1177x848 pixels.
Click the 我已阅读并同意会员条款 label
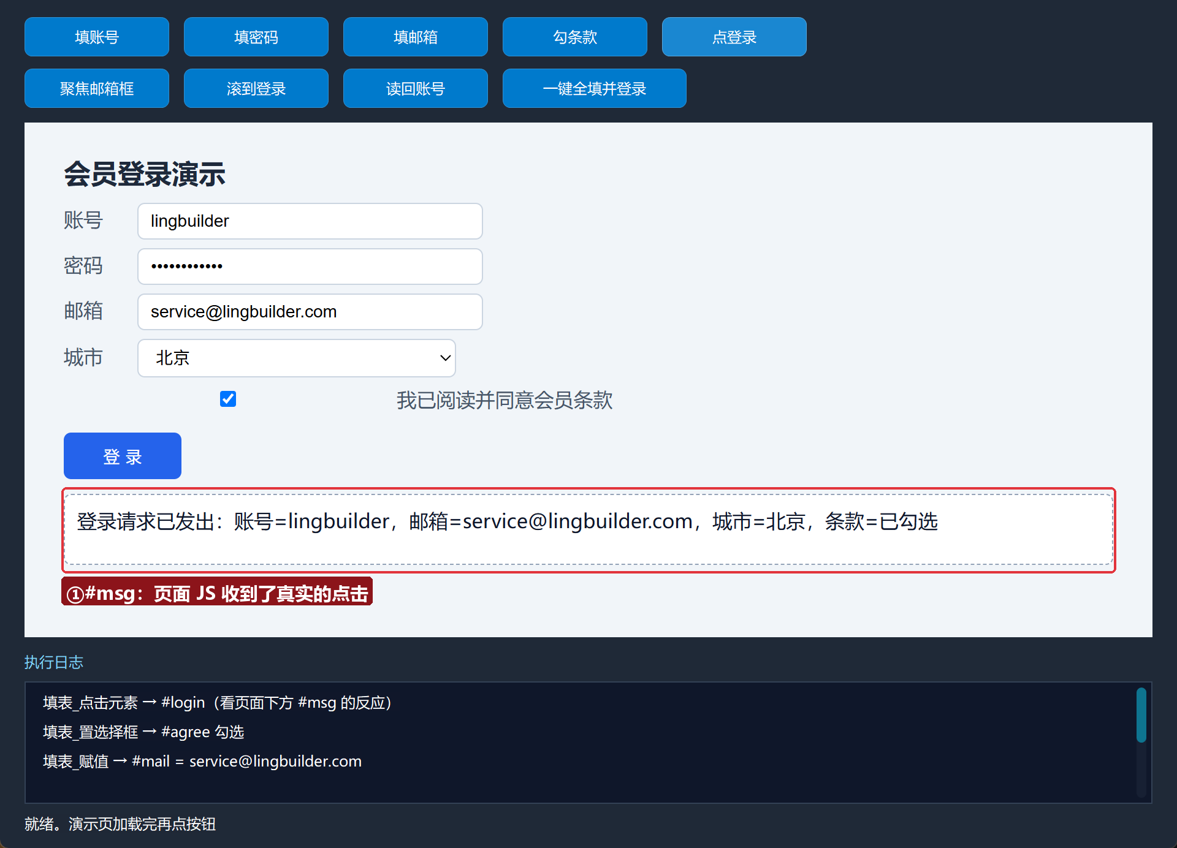click(505, 400)
